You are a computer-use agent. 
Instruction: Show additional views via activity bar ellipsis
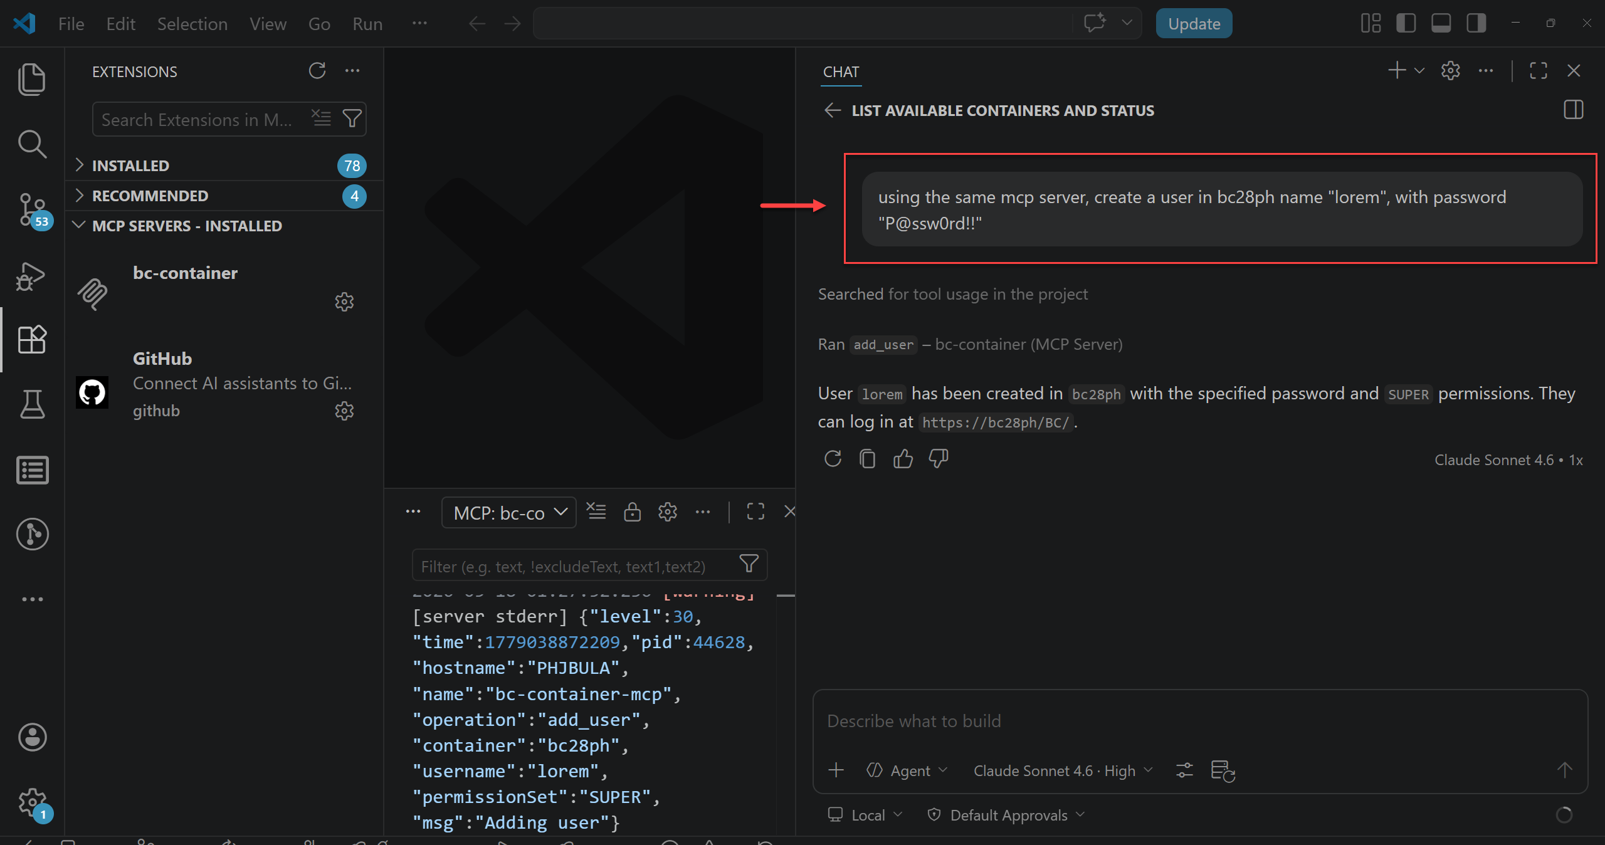point(32,599)
